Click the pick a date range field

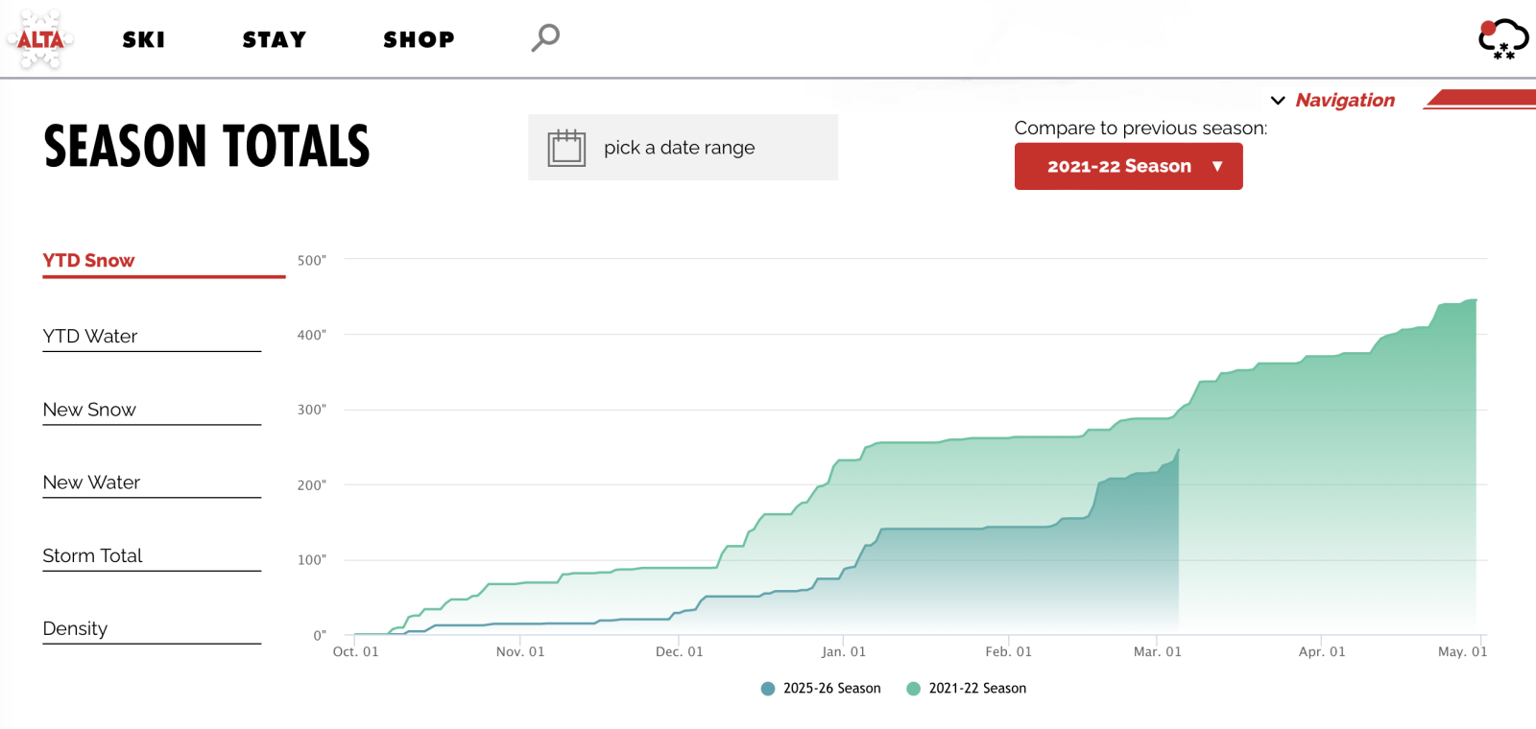(680, 148)
